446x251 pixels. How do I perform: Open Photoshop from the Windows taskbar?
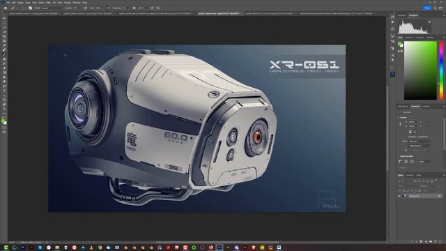(x=220, y=248)
